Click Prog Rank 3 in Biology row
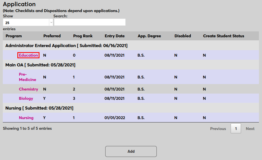This screenshot has height=160, width=262. point(74,98)
